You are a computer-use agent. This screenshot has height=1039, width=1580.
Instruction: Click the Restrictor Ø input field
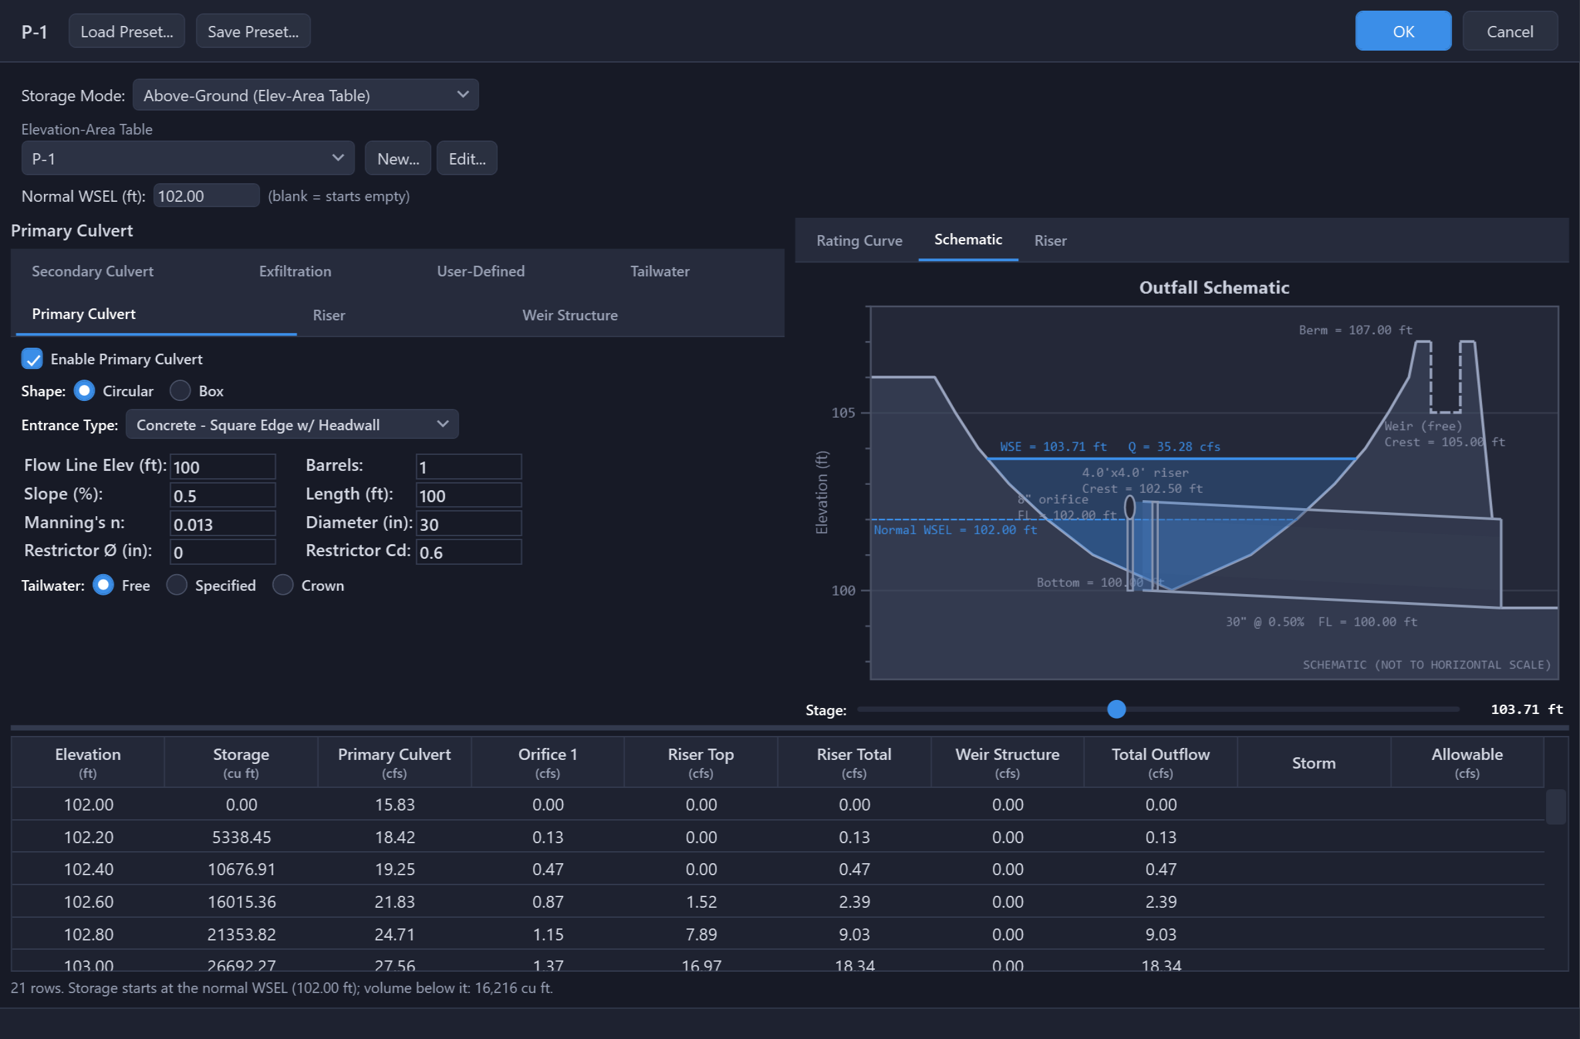pyautogui.click(x=223, y=552)
